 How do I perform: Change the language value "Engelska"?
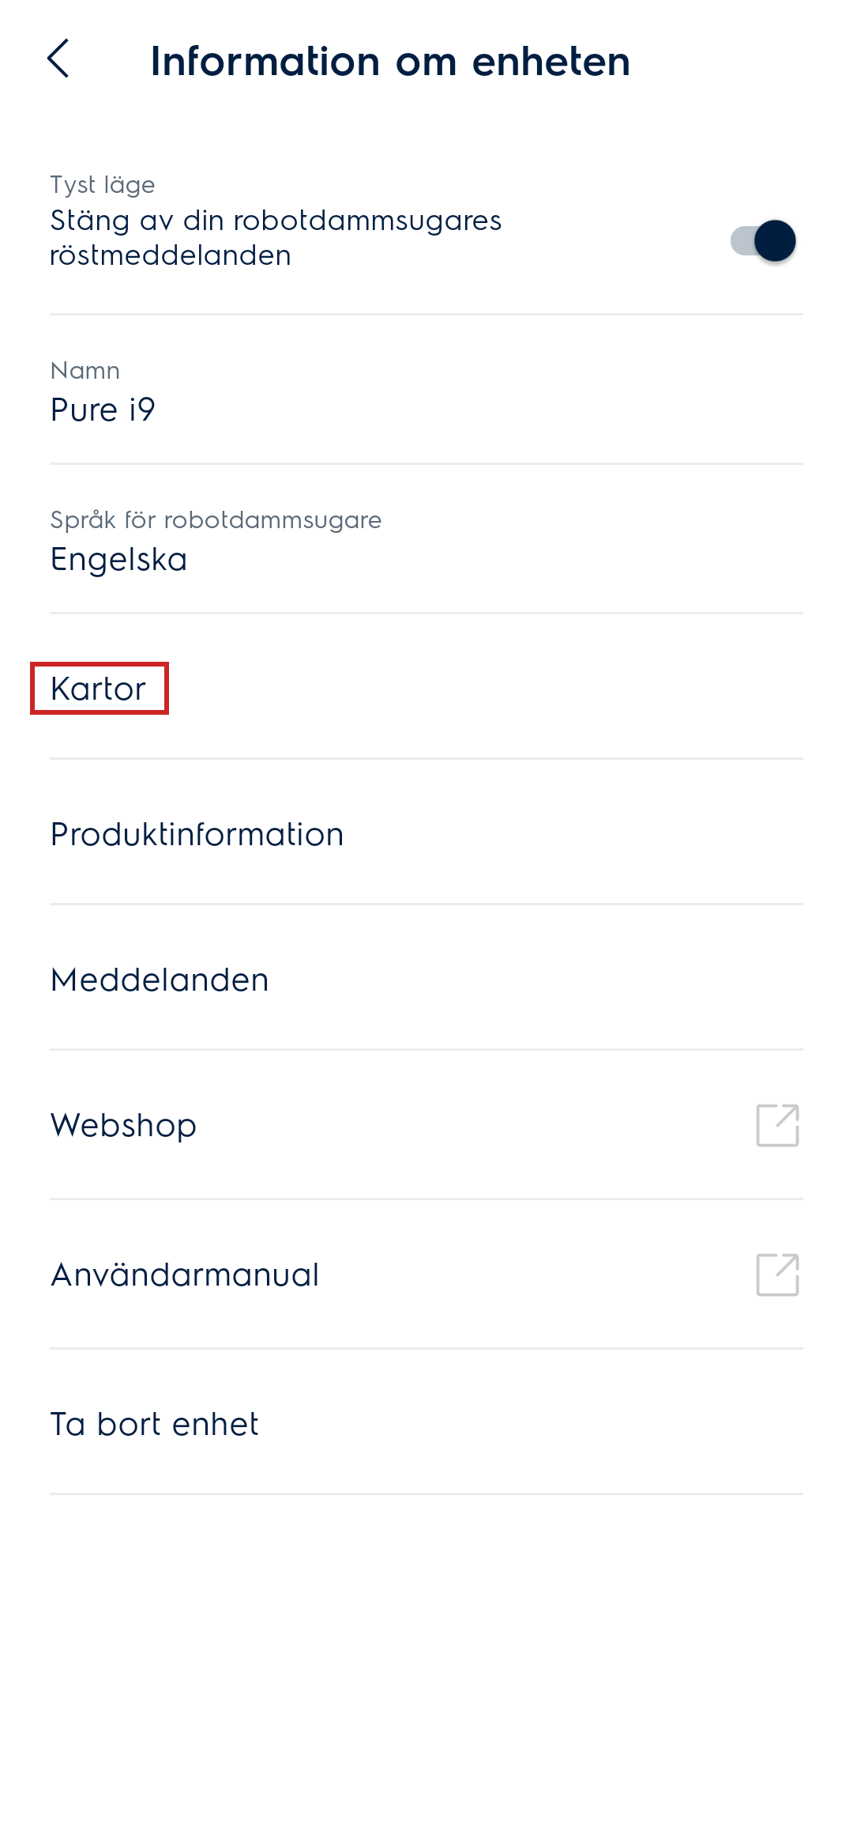118,560
